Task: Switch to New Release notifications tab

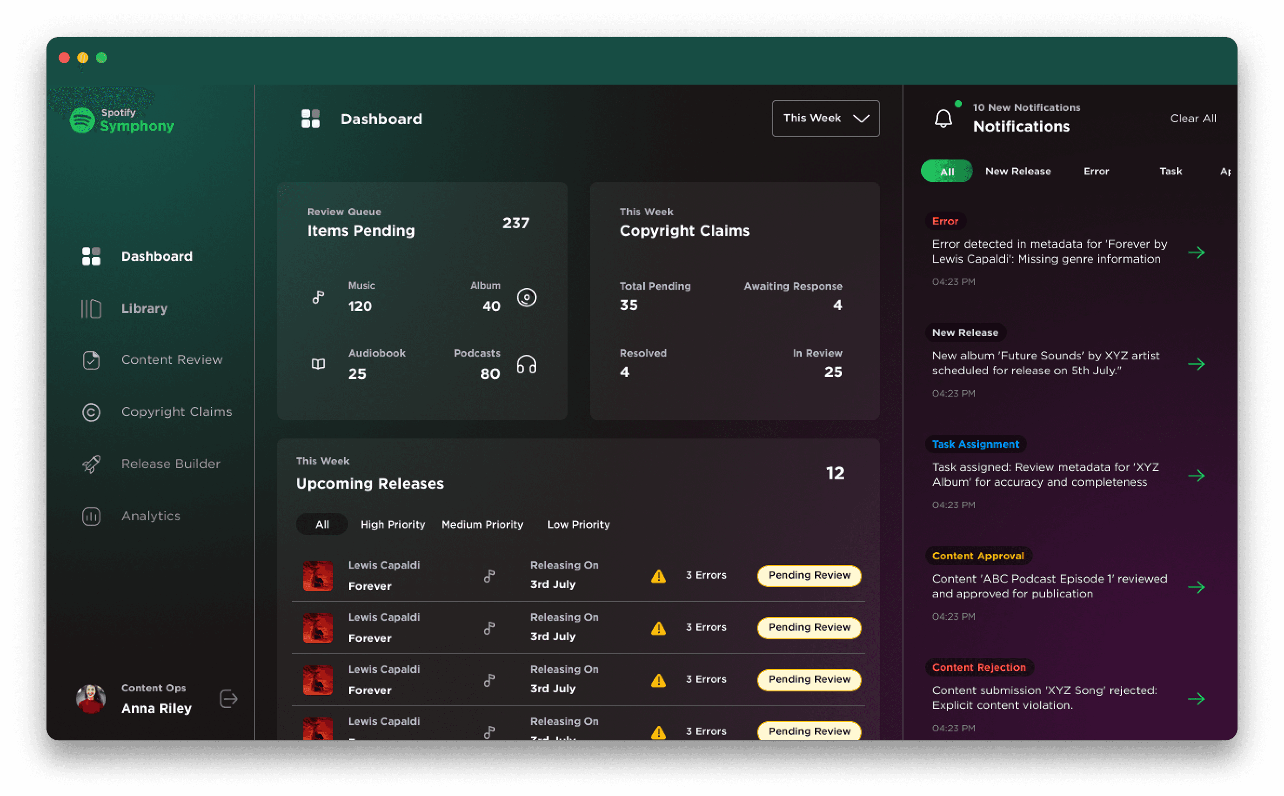Action: (1017, 171)
